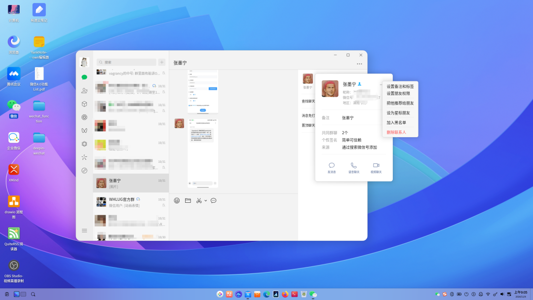Click the scissors screenshot tool

click(199, 200)
